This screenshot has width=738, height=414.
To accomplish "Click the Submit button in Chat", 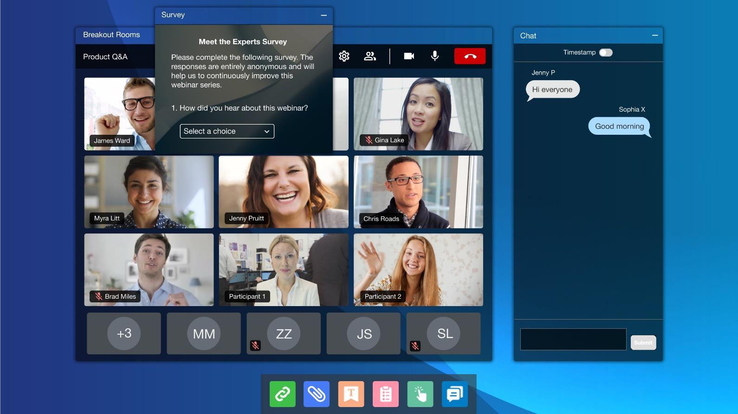I will 643,343.
